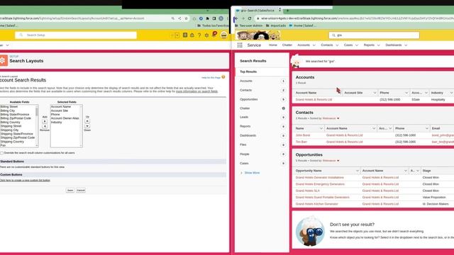Go to the Home nav tab
This screenshot has height=255, width=454.
(x=272, y=45)
